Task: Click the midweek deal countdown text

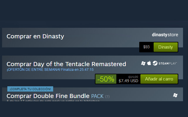Action: tap(50, 70)
